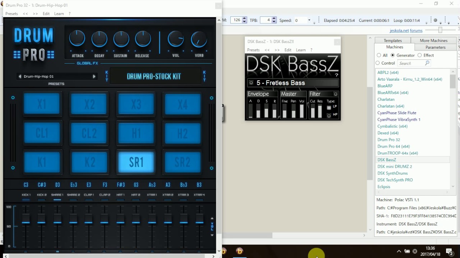
Task: Switch to the Parameters tab
Action: [x=435, y=47]
